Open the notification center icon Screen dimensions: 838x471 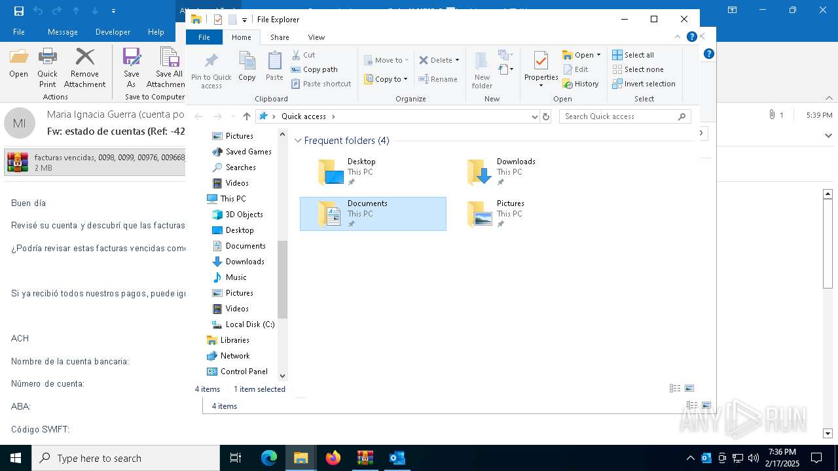pyautogui.click(x=816, y=458)
